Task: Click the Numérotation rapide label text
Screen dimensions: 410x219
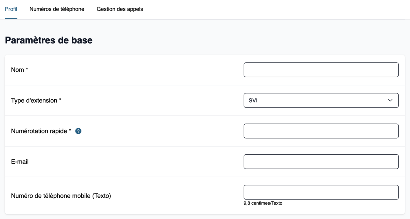Action: click(39, 131)
